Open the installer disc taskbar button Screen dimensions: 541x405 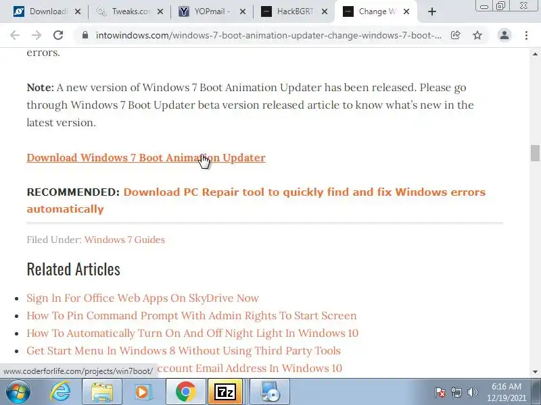pyautogui.click(x=270, y=392)
